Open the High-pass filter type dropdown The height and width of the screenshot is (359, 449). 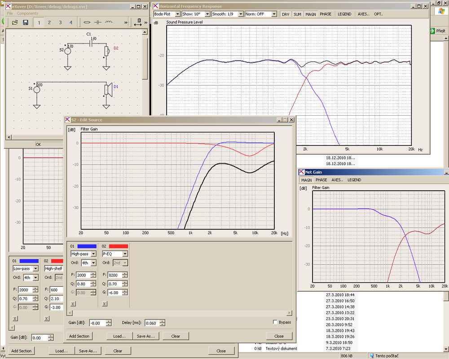tap(84, 254)
